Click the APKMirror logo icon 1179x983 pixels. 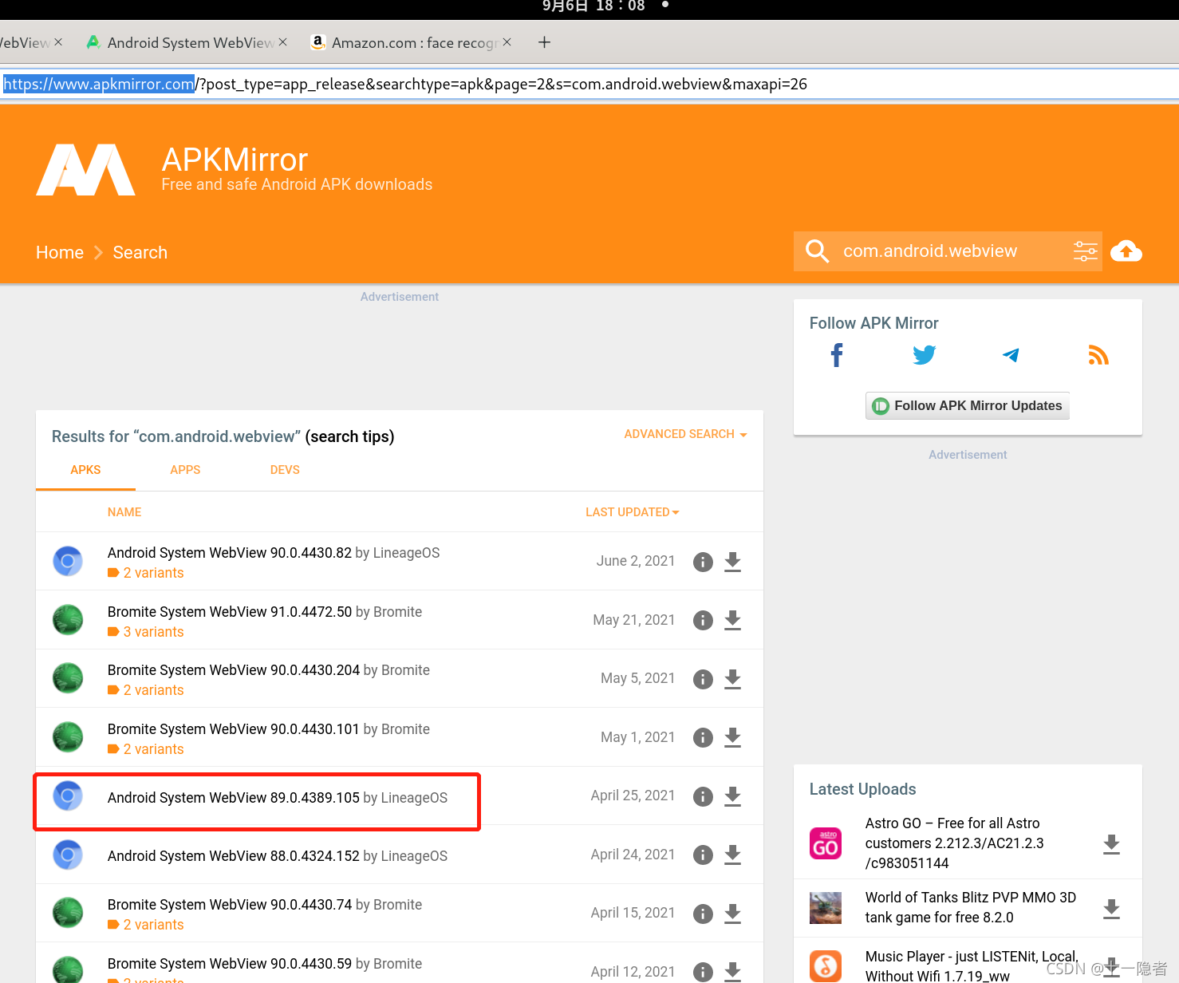click(85, 170)
